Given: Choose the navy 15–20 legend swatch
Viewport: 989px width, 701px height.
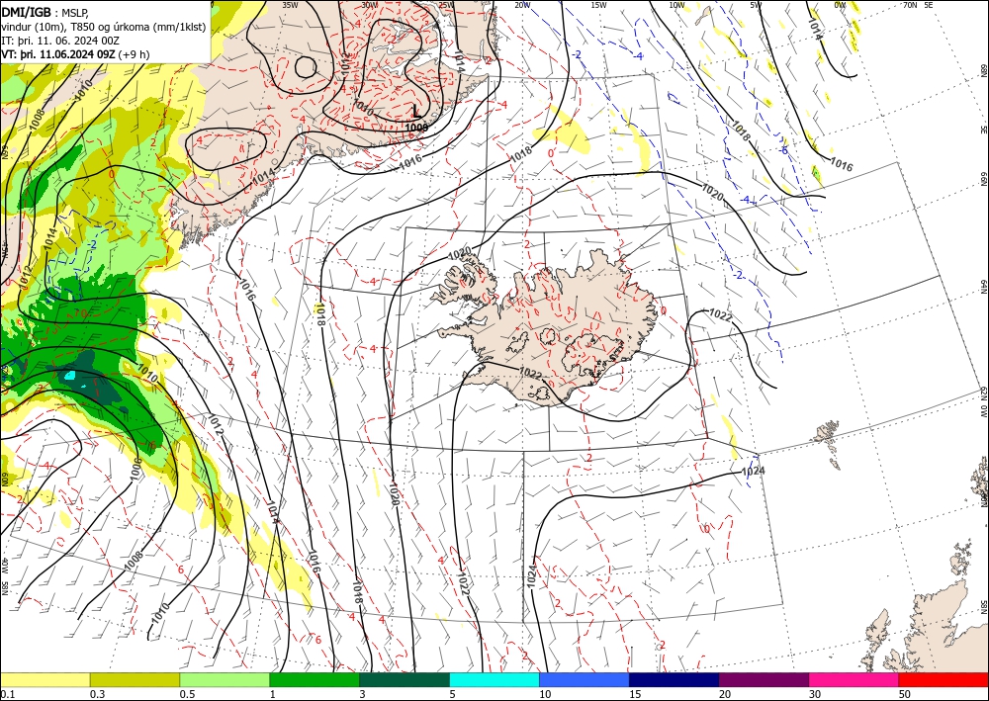Looking at the screenshot, I should [674, 679].
